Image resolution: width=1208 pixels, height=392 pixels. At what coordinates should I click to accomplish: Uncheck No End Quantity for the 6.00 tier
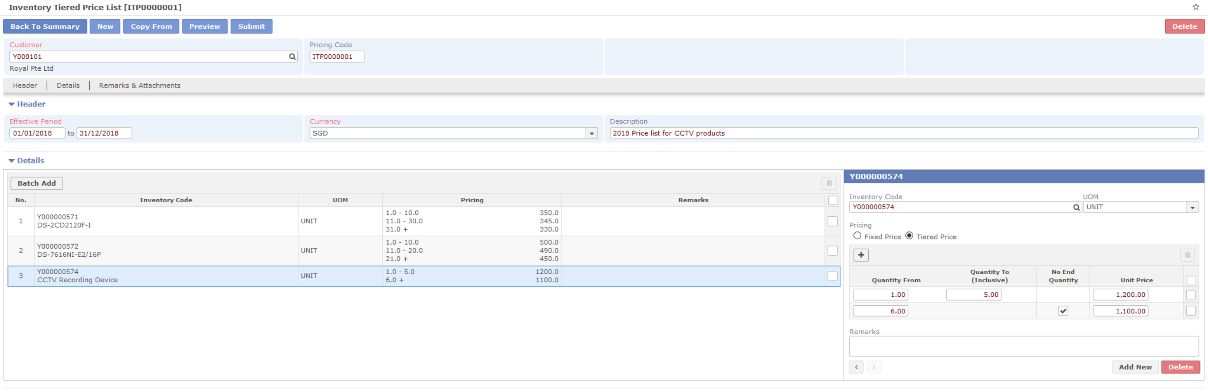pos(1063,311)
